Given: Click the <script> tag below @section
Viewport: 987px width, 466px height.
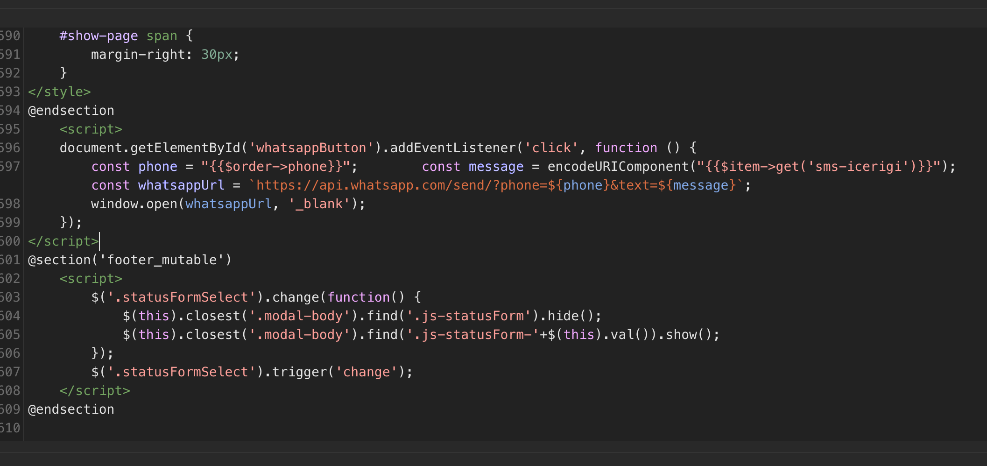Looking at the screenshot, I should point(91,279).
